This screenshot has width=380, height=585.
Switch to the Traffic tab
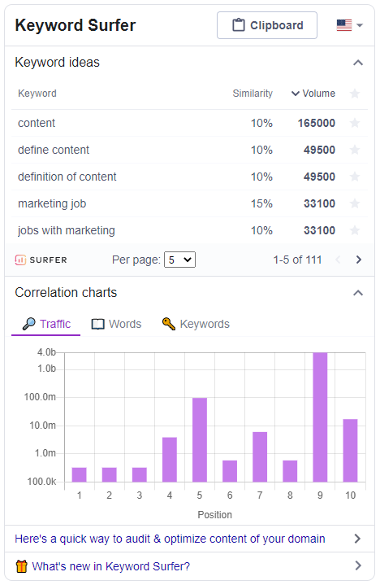(46, 324)
